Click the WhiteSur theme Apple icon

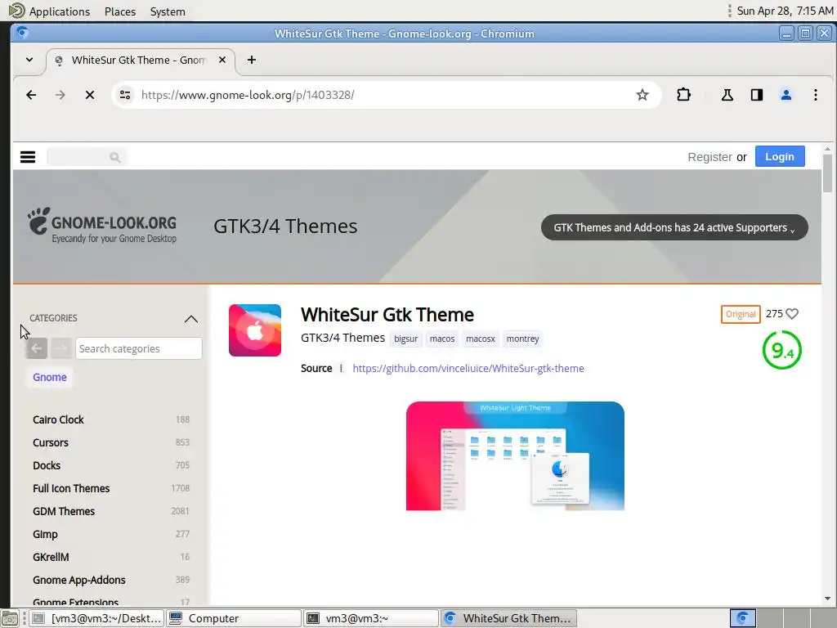click(255, 330)
